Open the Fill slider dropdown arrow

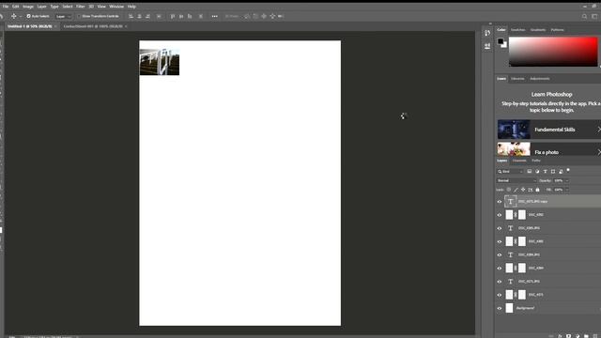point(567,190)
